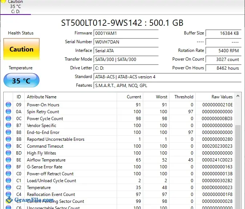Click raw value 00000000280
This screenshot has width=245, height=209.
[217, 139]
